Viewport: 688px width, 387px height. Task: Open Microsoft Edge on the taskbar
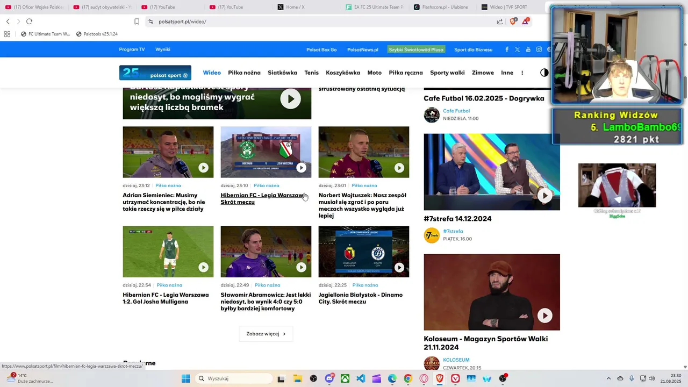[x=392, y=378]
